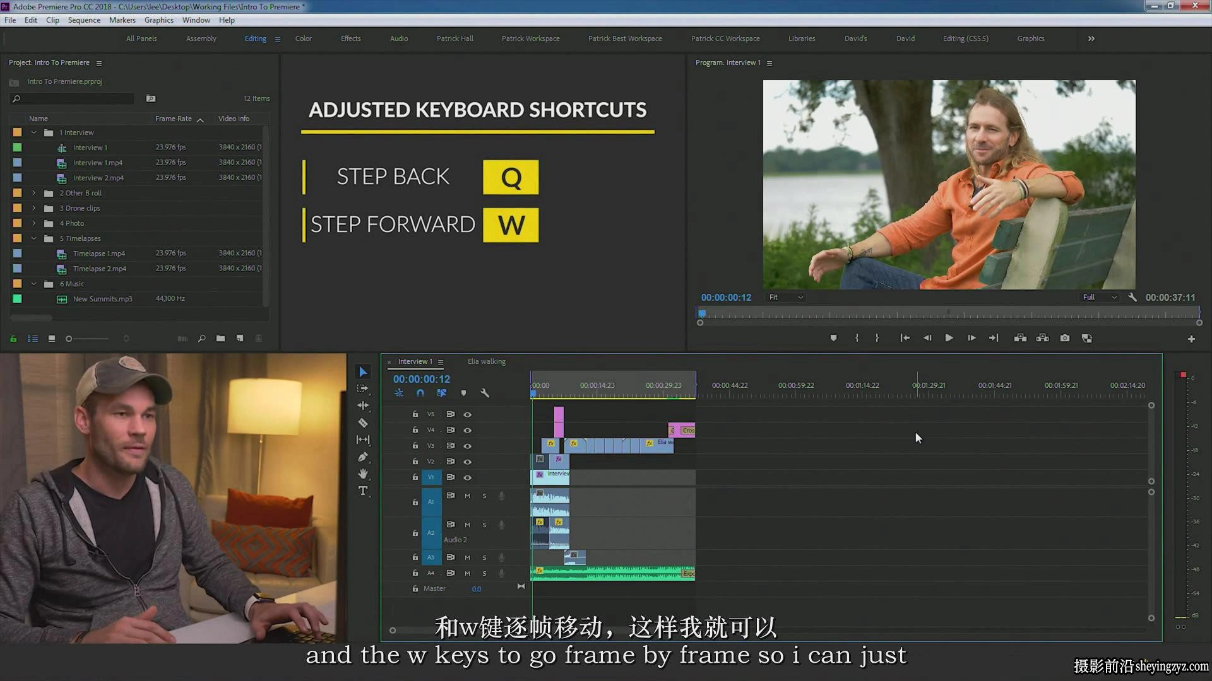The width and height of the screenshot is (1212, 681).
Task: Select the Hand tool
Action: 363,474
